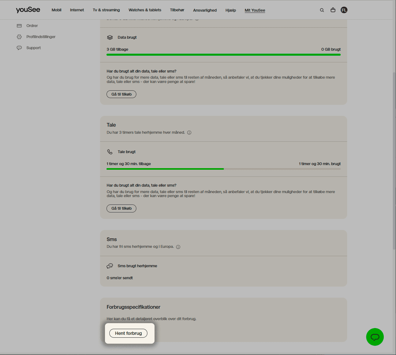396x355 pixels.
Task: Open the green chat bubble
Action: tap(375, 337)
